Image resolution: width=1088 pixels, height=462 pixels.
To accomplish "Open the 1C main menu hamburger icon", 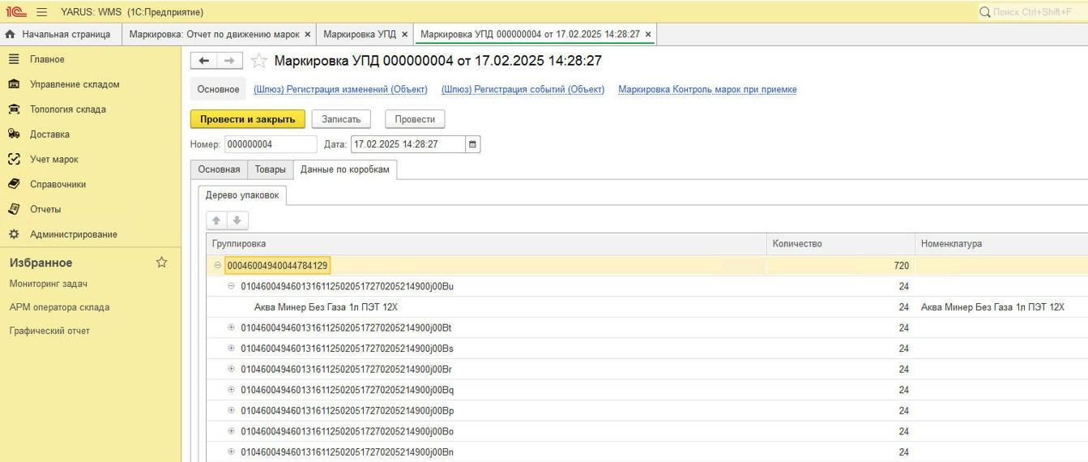I will click(42, 12).
